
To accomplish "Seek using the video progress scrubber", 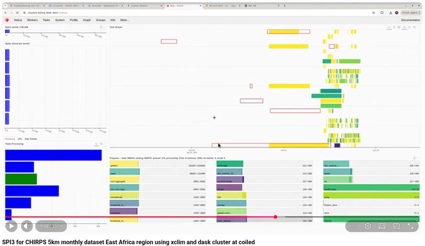I will [275, 217].
